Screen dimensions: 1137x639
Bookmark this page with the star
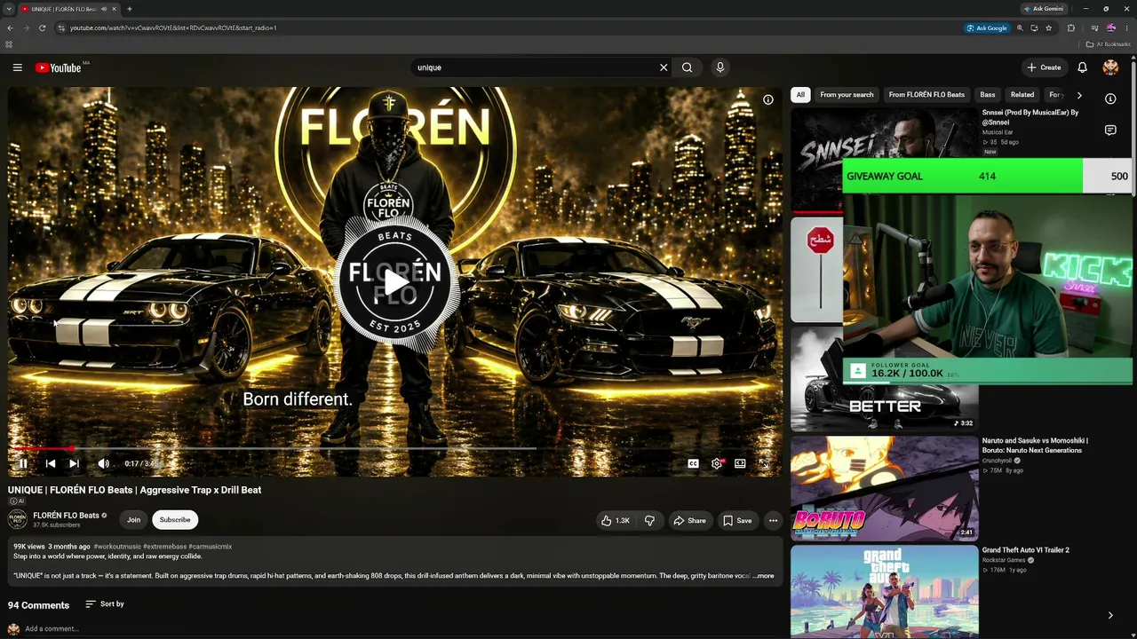click(1048, 28)
